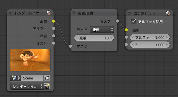Click アルファ input socket on コンポジット

[126, 37]
